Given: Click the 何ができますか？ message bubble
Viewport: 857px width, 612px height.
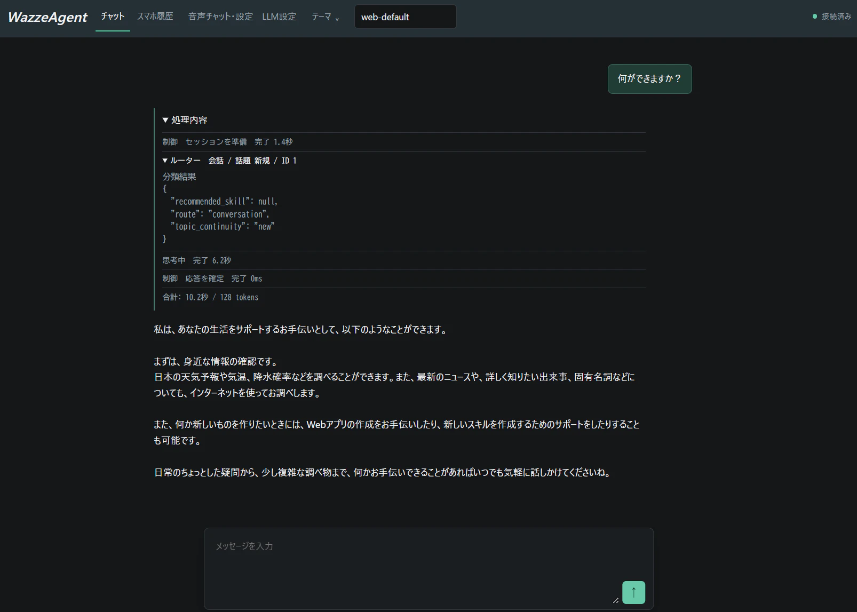Looking at the screenshot, I should 649,79.
